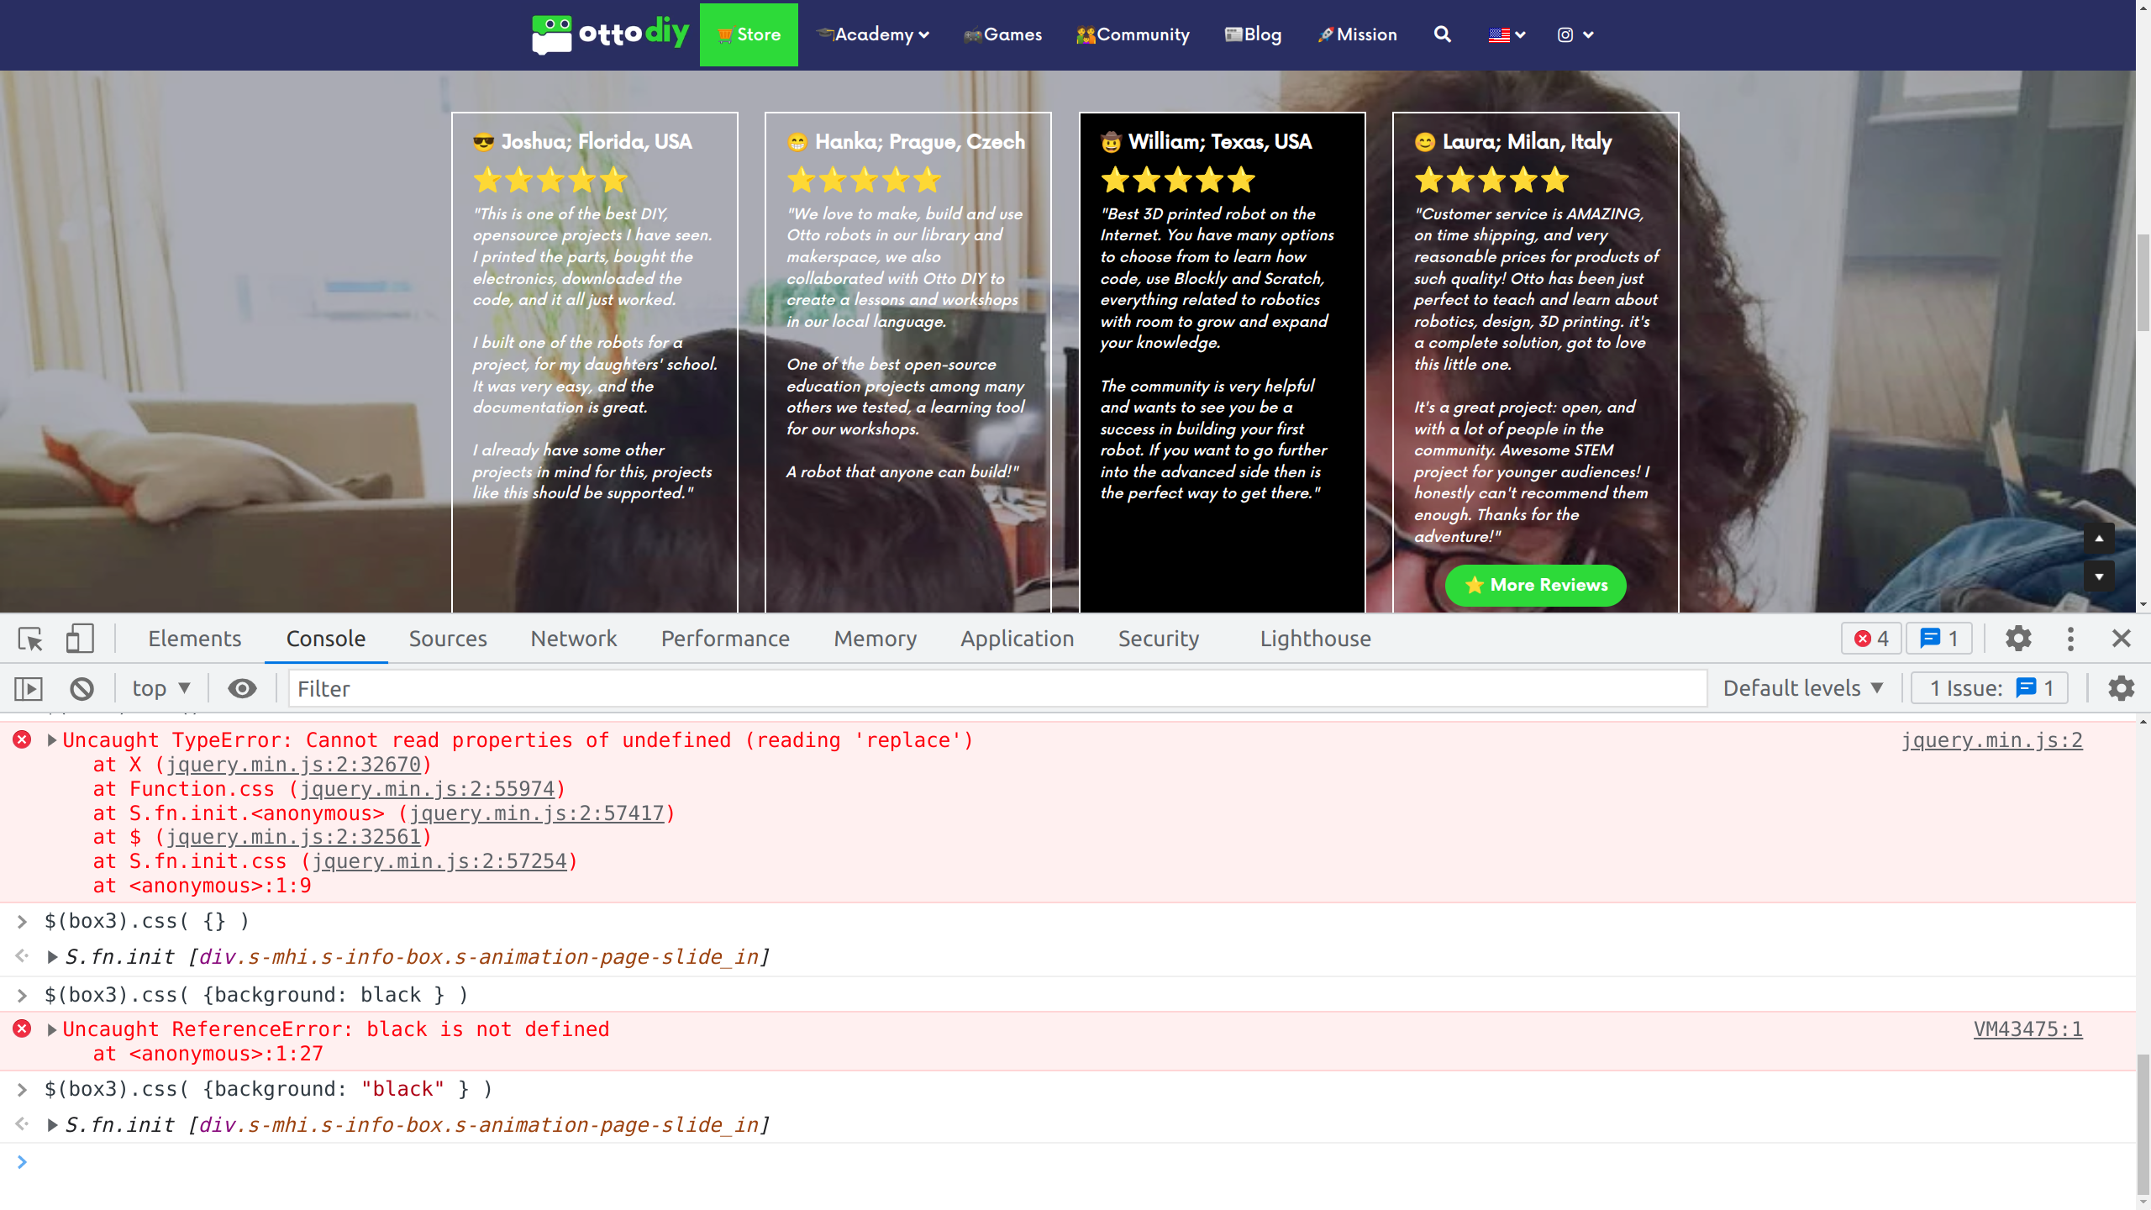Image resolution: width=2151 pixels, height=1210 pixels.
Task: Click the live expression eye icon
Action: tap(242, 689)
